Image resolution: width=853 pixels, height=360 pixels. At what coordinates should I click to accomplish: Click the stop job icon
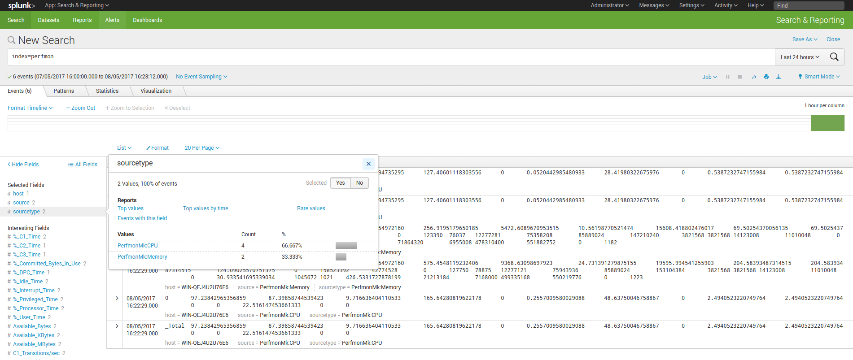(740, 77)
